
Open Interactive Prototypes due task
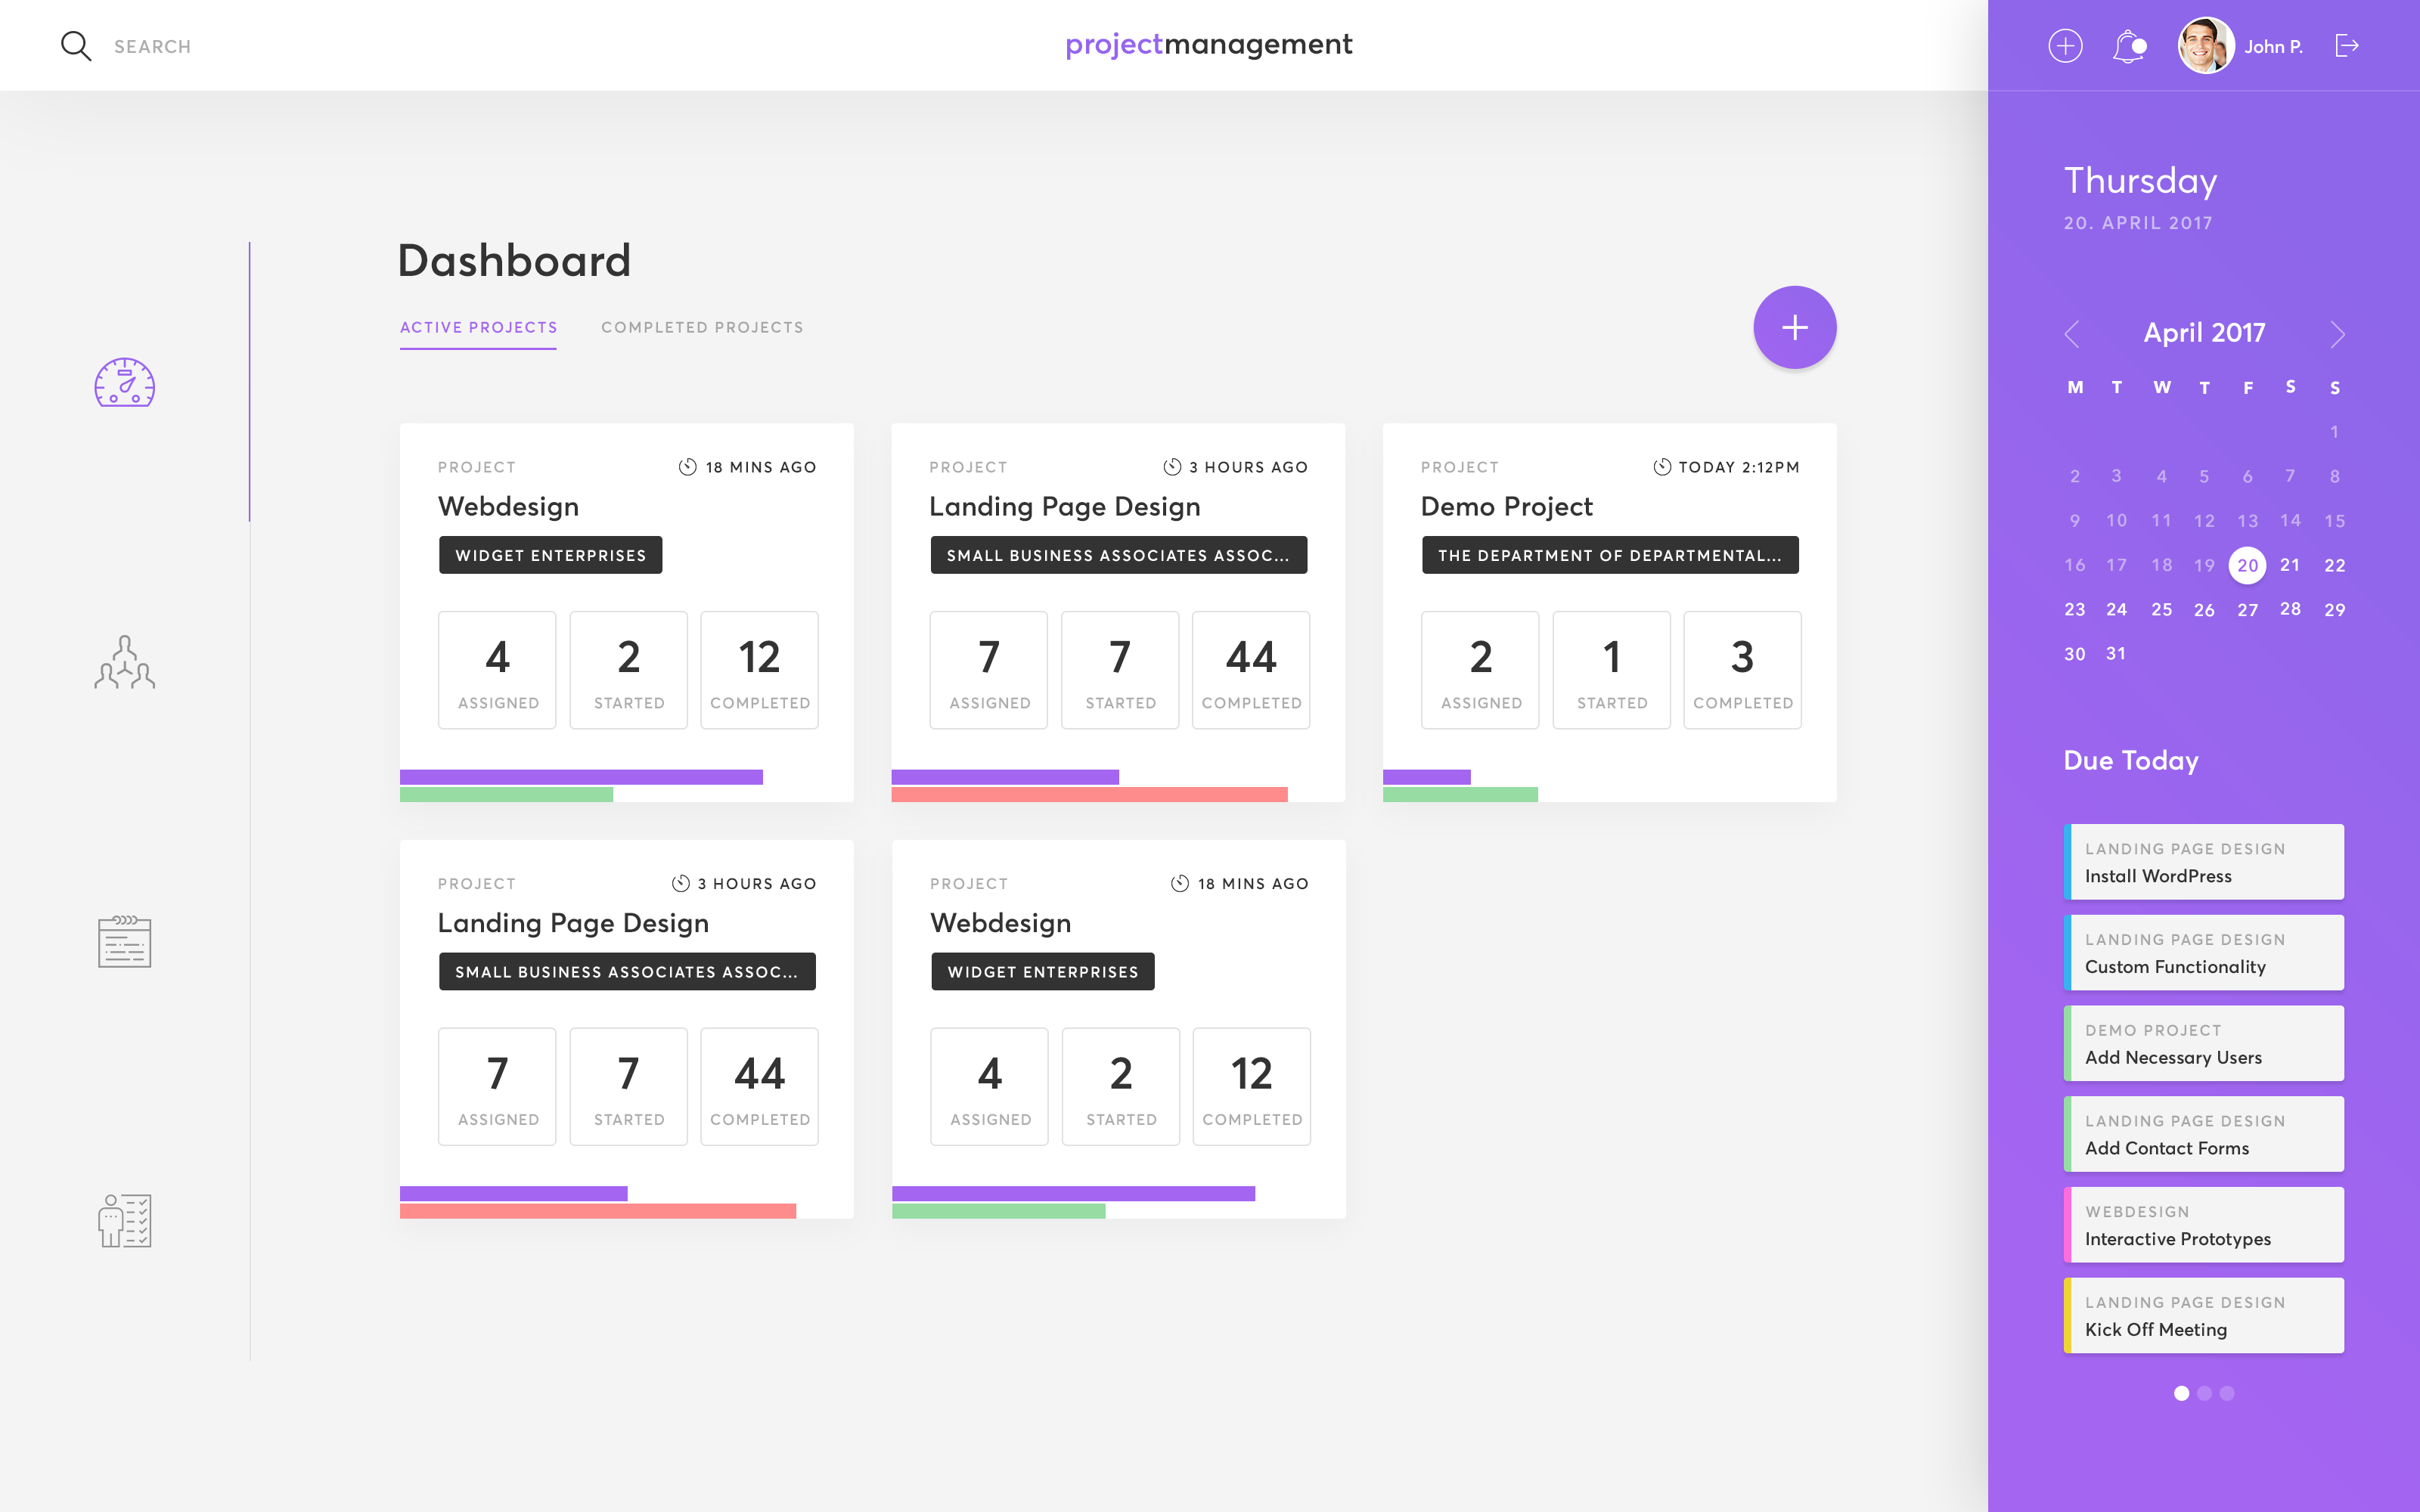coord(2204,1225)
